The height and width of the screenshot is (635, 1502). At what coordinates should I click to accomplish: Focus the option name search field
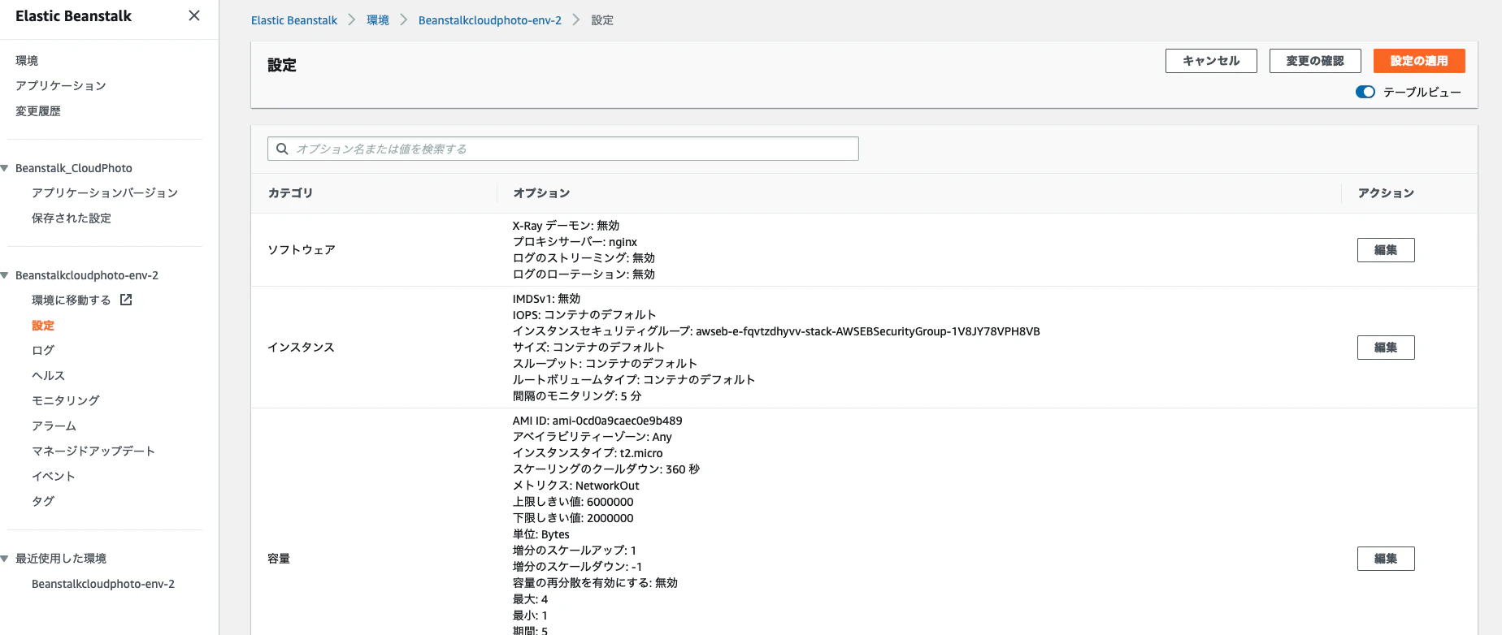coord(563,149)
